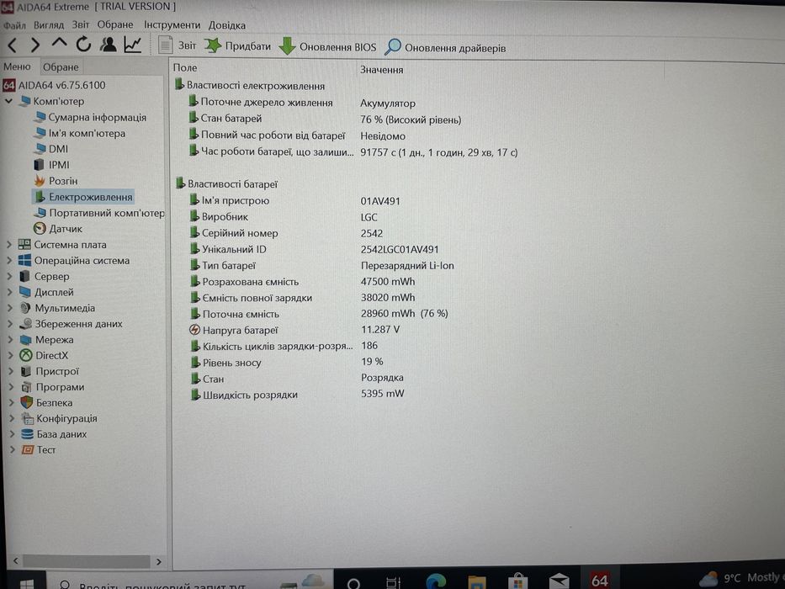Screen dimensions: 785x589
Task: Click sidebar horizontal scrollbar right arrow
Action: (159, 561)
